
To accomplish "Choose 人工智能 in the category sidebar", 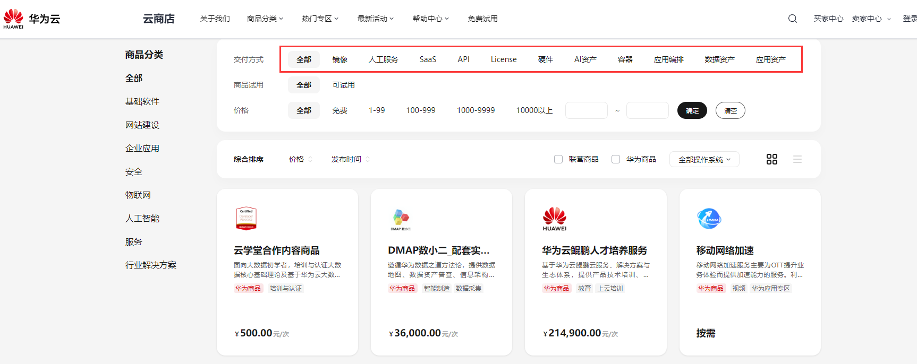I will (142, 219).
